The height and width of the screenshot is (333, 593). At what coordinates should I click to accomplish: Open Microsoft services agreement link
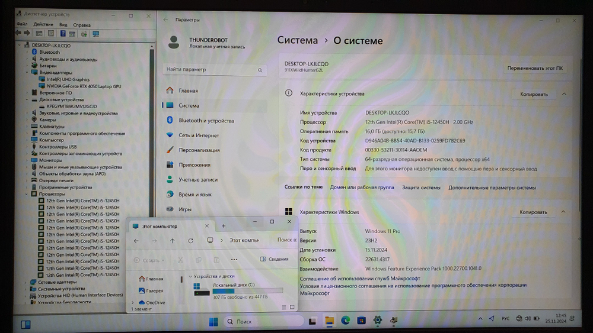(x=360, y=279)
